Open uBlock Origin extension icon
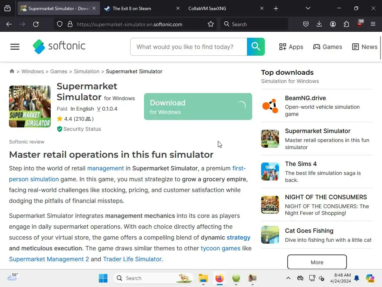 click(x=360, y=24)
